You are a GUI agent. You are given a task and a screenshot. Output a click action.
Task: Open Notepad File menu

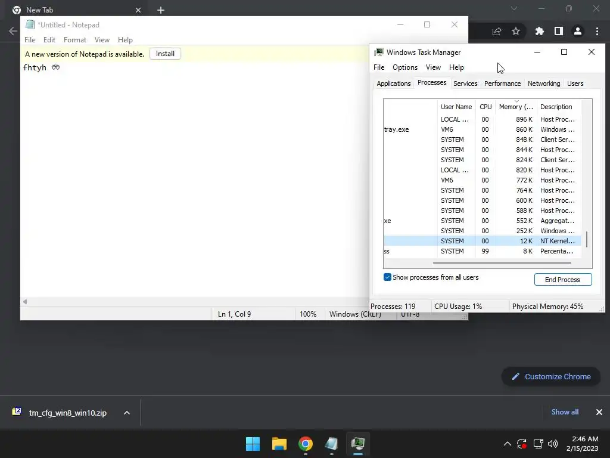30,40
